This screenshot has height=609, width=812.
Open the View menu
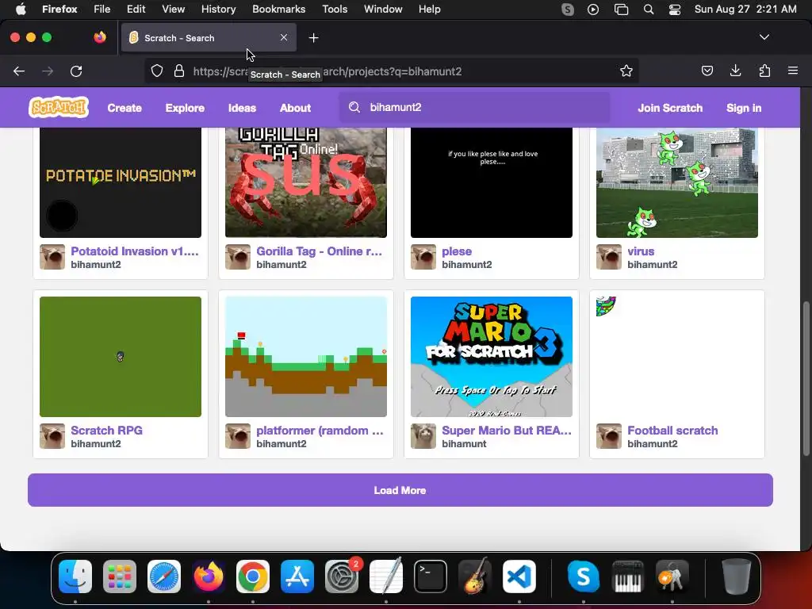point(173,10)
